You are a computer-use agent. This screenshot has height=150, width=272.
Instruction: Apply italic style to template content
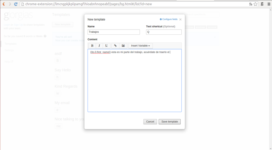pyautogui.click(x=99, y=46)
